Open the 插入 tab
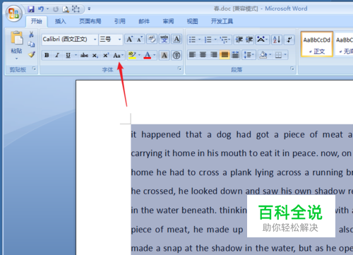 coord(60,21)
